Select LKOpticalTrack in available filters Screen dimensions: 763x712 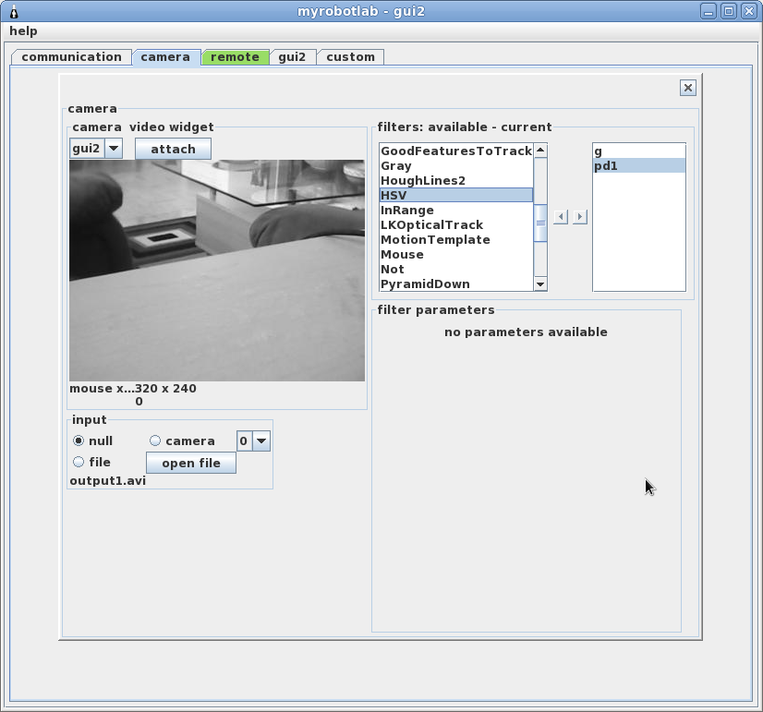pos(456,224)
